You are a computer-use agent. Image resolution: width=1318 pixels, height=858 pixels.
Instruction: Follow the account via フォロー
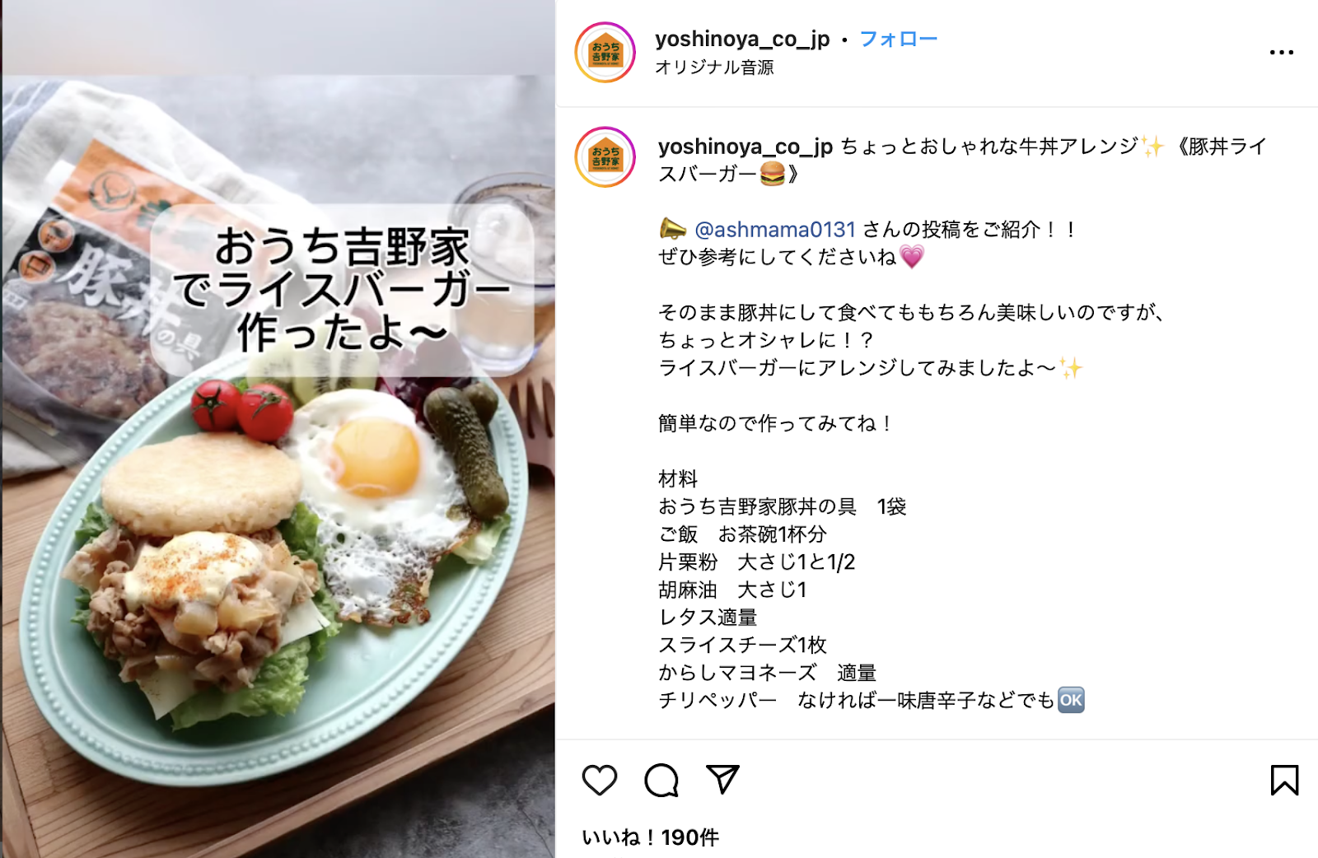(898, 39)
